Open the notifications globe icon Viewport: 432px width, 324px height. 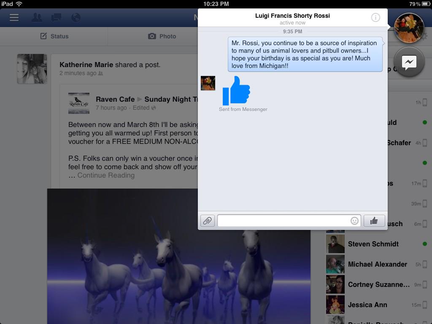coord(76,18)
